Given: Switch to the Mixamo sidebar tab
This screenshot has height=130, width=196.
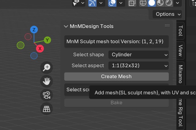Looking at the screenshot, I should pos(180,74).
